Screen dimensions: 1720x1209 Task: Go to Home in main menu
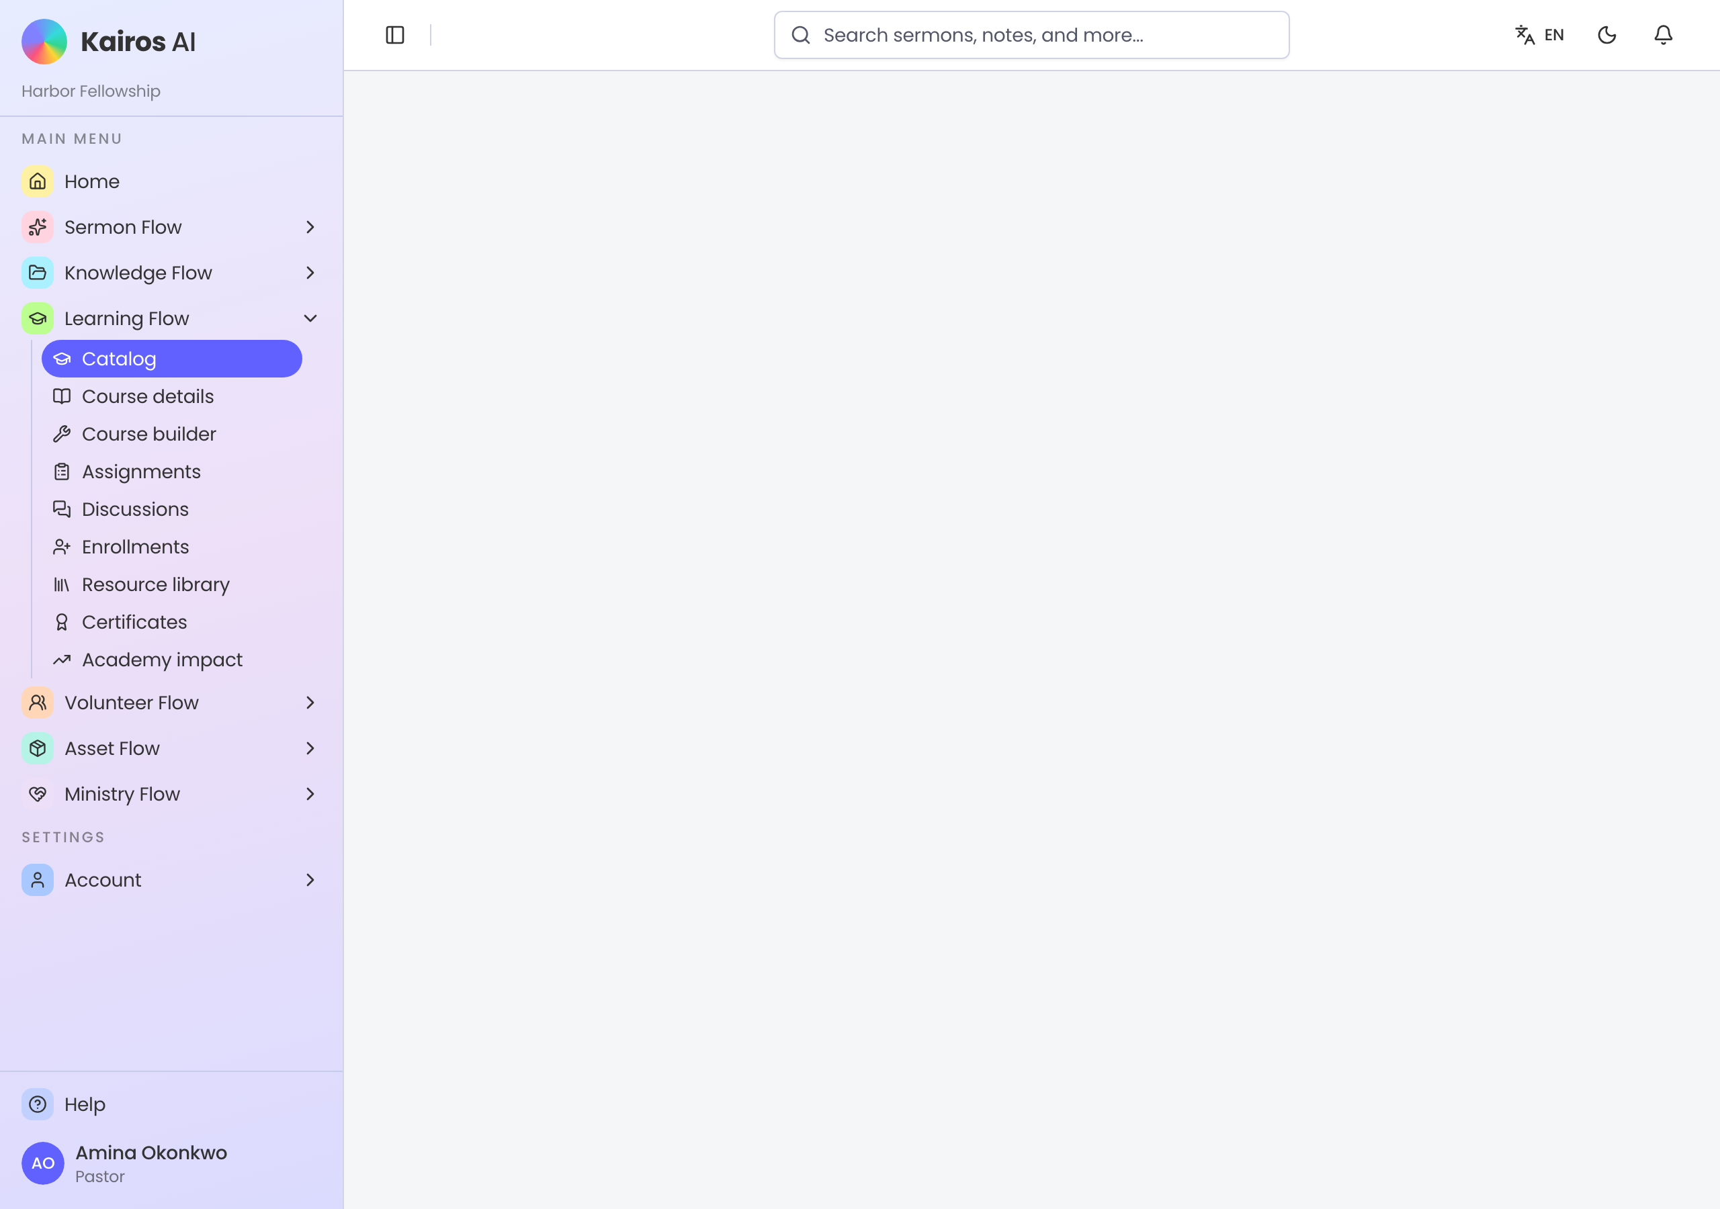coord(171,181)
